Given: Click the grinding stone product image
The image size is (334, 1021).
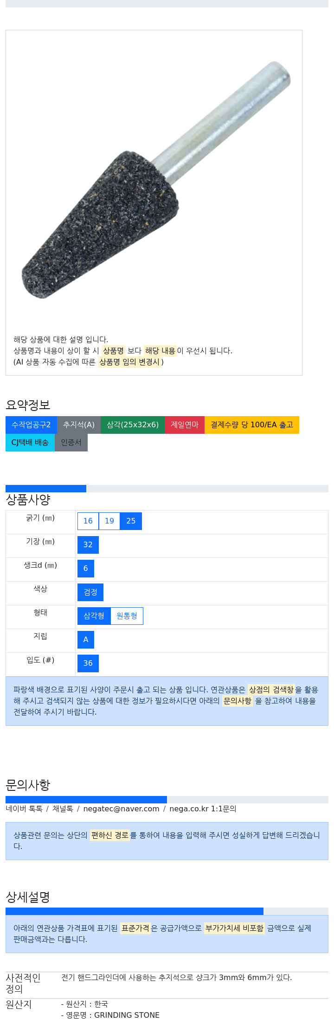Looking at the screenshot, I should (x=156, y=180).
